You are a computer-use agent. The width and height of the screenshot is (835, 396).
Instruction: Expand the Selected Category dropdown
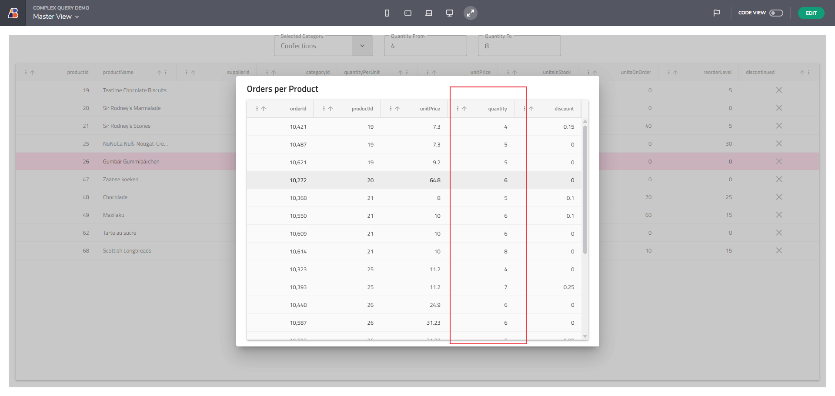(362, 46)
